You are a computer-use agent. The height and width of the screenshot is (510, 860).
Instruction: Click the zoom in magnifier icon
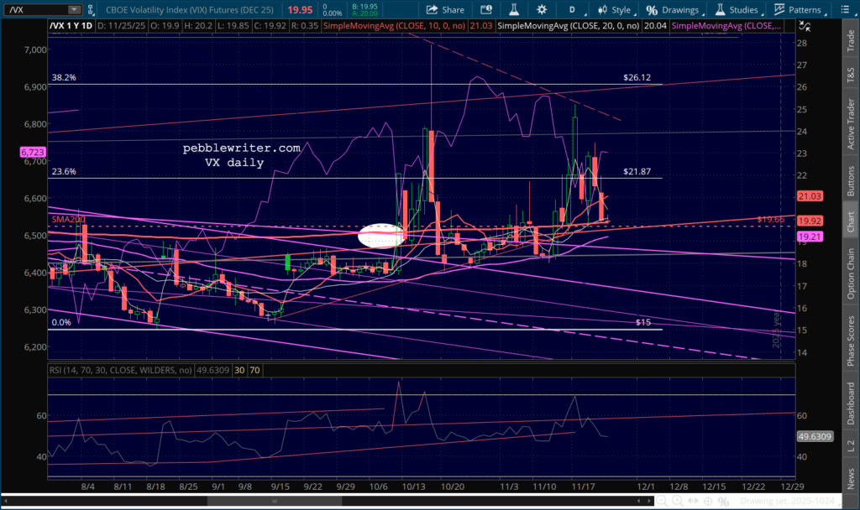tap(678, 501)
